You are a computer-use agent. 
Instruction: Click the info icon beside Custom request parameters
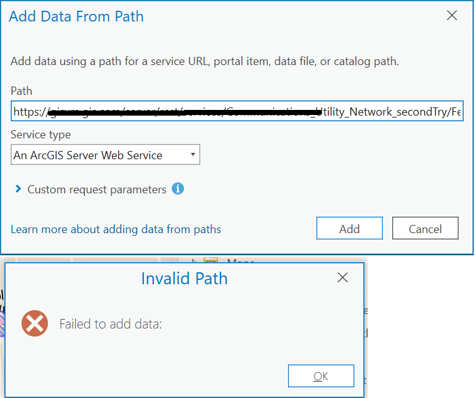[x=178, y=189]
